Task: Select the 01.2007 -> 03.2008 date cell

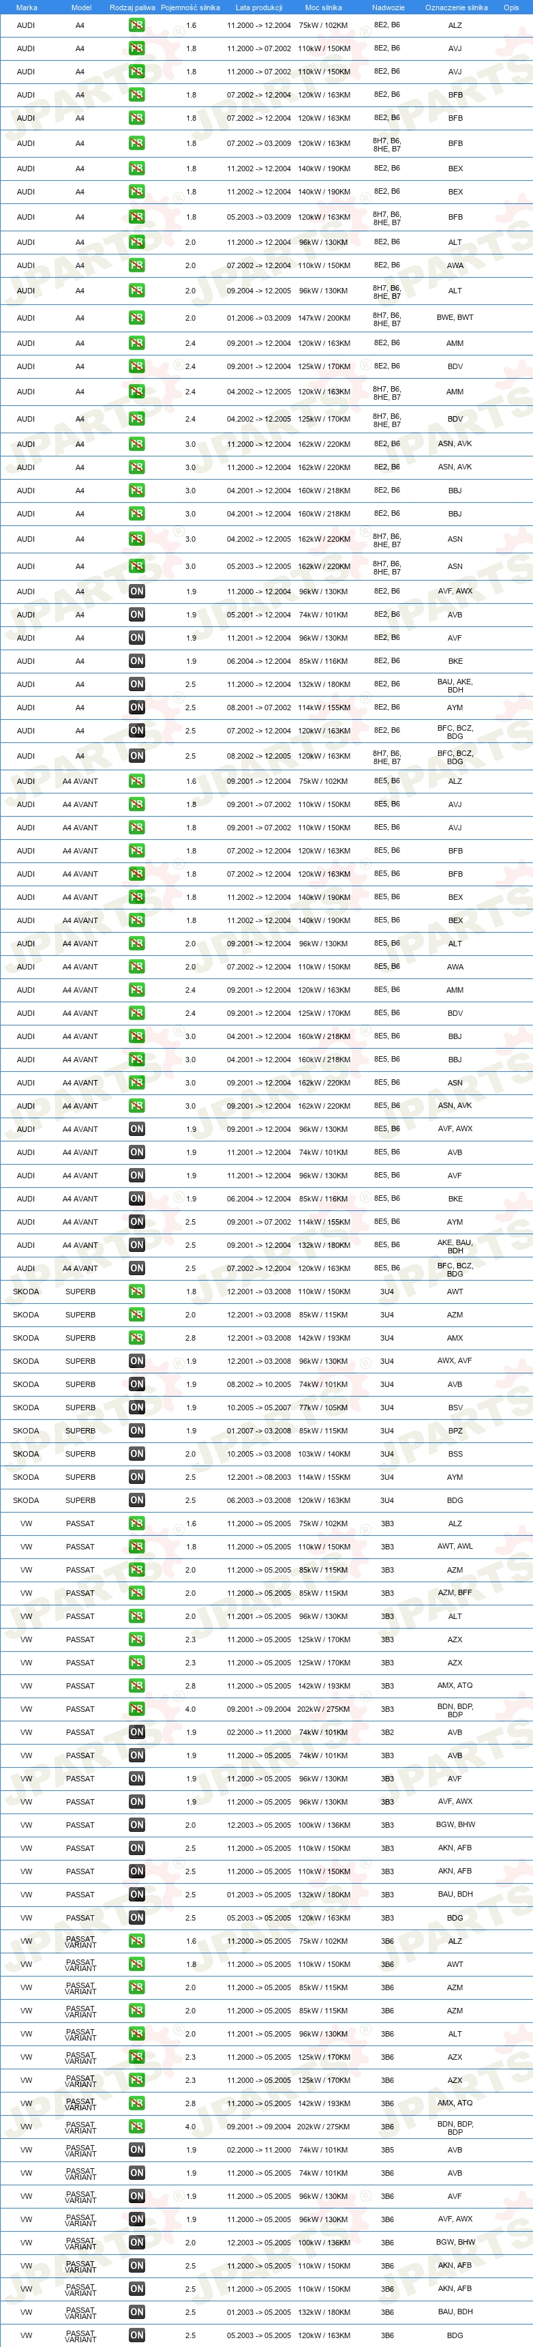Action: [x=259, y=1431]
